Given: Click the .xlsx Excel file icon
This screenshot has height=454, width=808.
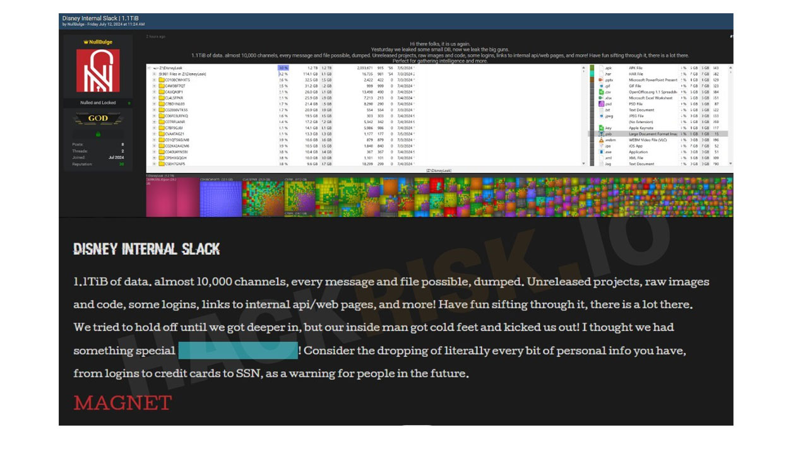Looking at the screenshot, I should coord(601,98).
